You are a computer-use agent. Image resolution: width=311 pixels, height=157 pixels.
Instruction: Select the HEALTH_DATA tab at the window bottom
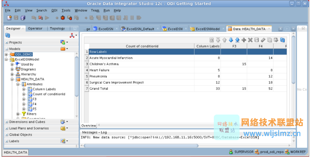click(x=15, y=152)
